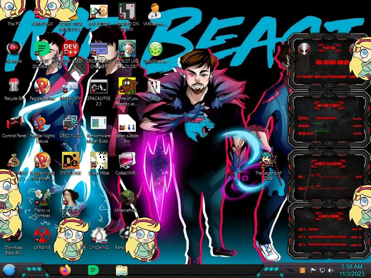Launch the HOOKED ON XONIX shortcut
371x278 pixels.
coord(127,17)
